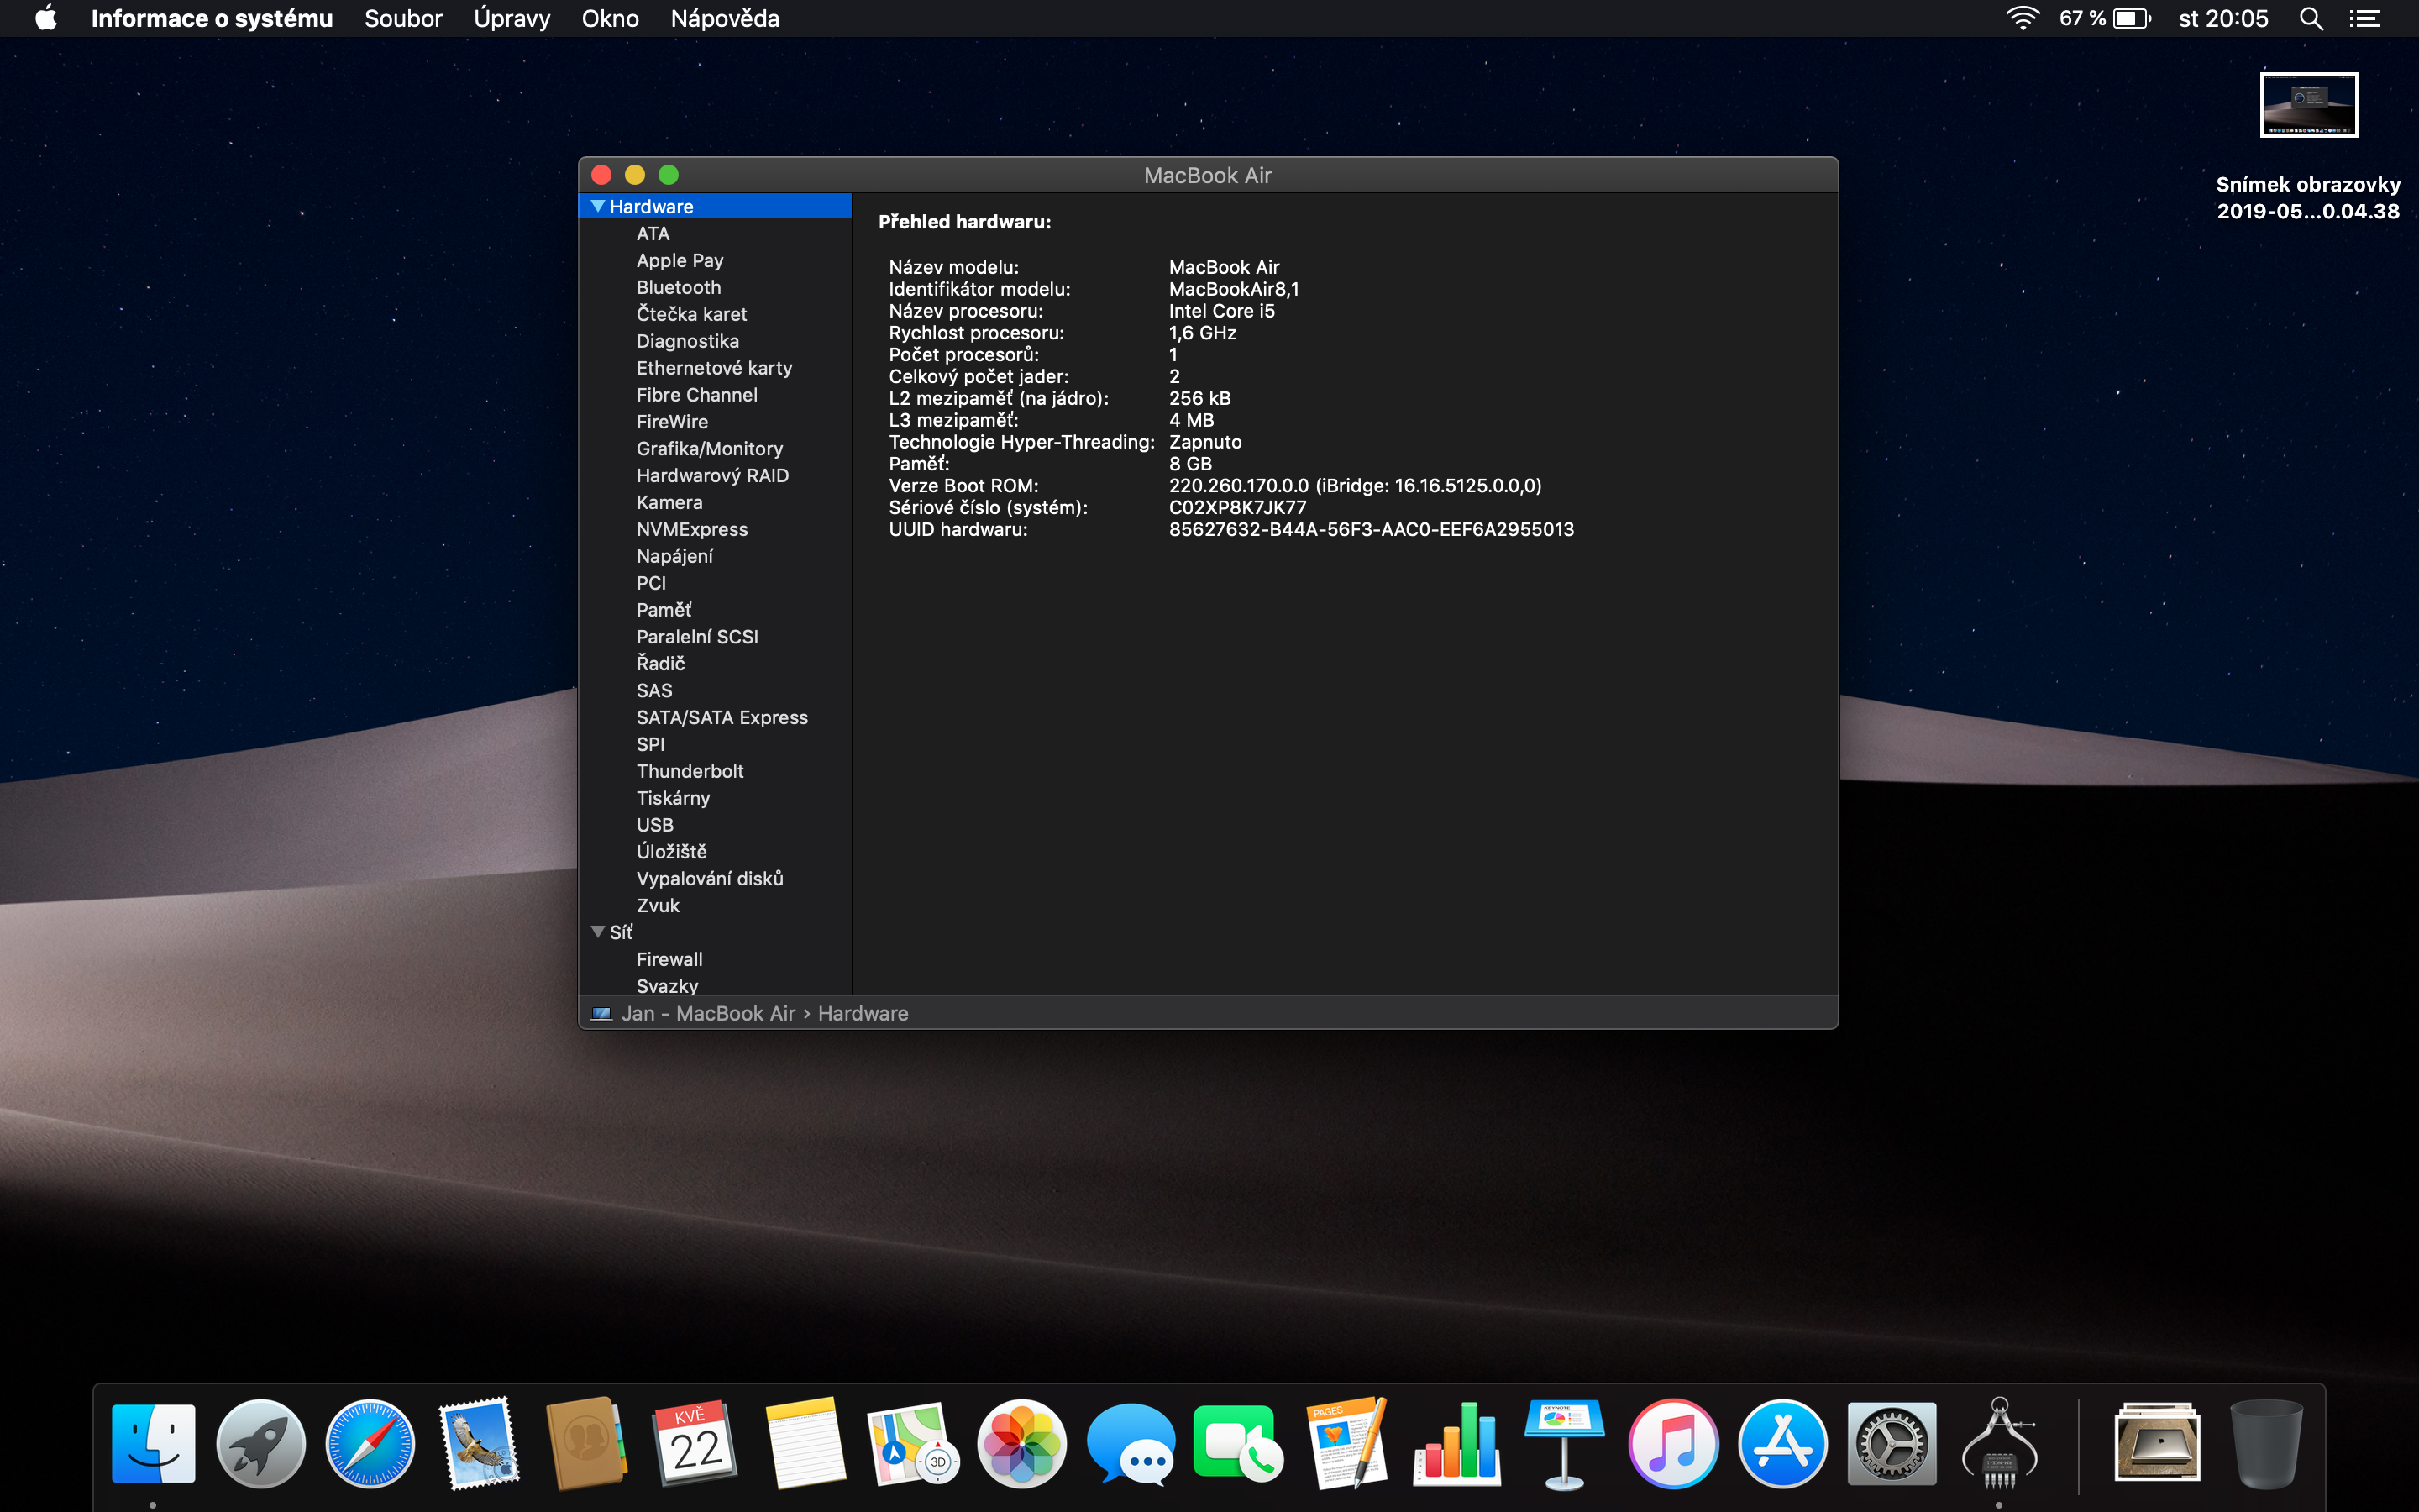Image resolution: width=2419 pixels, height=1512 pixels.
Task: Open Notification Center list icon
Action: (x=2364, y=19)
